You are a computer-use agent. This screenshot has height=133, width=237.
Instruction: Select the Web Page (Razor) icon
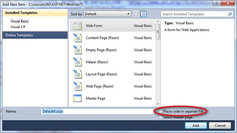point(77,86)
